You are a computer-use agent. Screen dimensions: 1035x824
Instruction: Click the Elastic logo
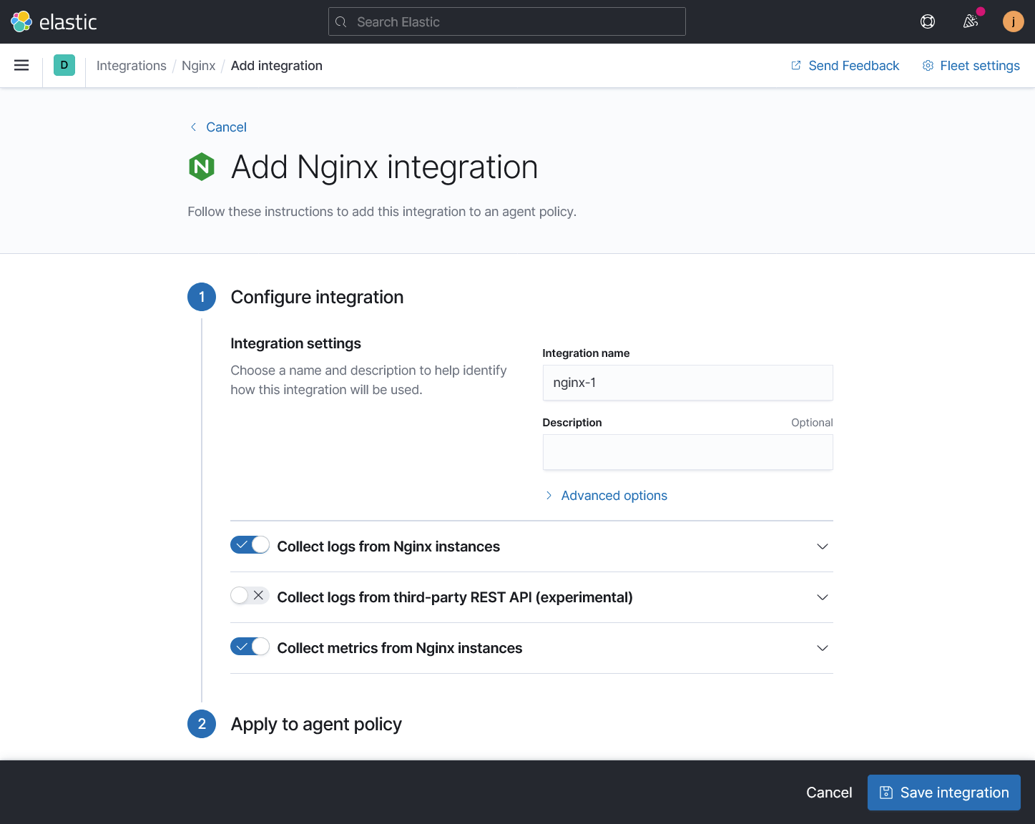(54, 21)
